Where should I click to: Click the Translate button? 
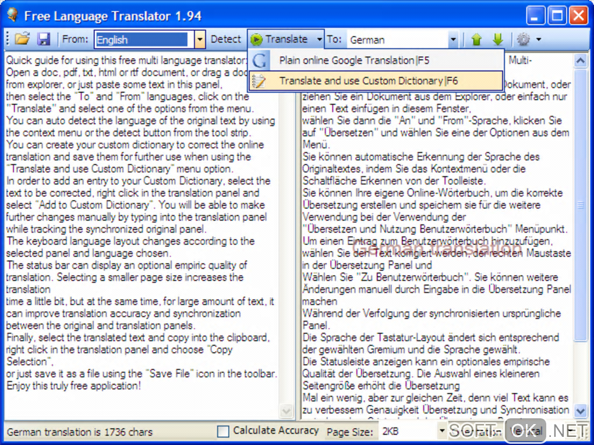(x=282, y=40)
